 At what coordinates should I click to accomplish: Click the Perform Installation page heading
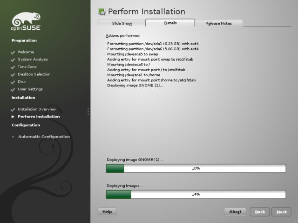147,12
